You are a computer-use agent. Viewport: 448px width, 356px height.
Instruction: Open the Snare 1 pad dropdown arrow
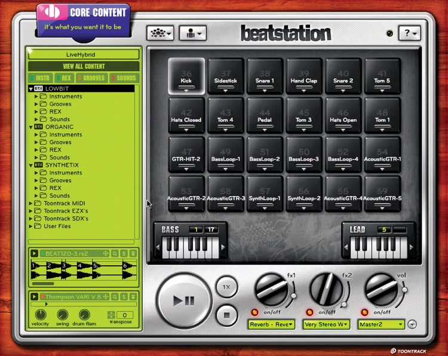coord(265,91)
